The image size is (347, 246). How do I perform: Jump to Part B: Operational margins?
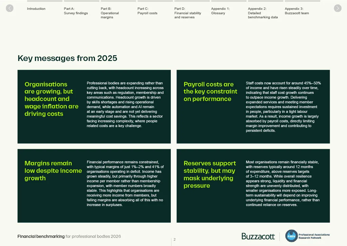pos(110,13)
